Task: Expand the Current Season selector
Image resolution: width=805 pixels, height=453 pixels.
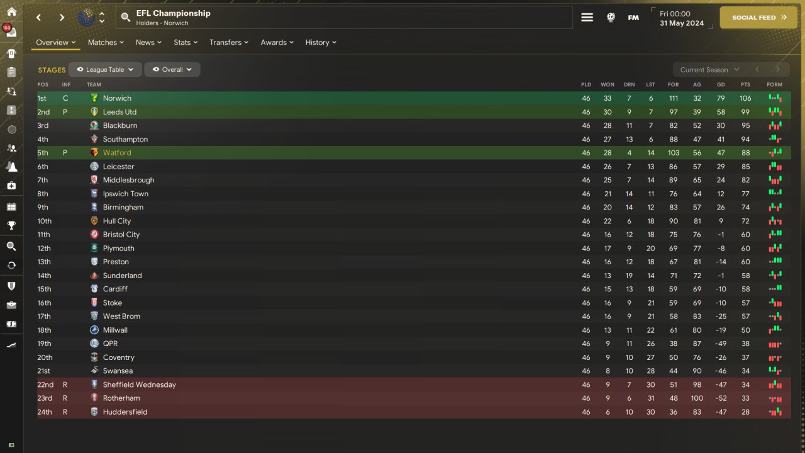Action: pos(709,70)
